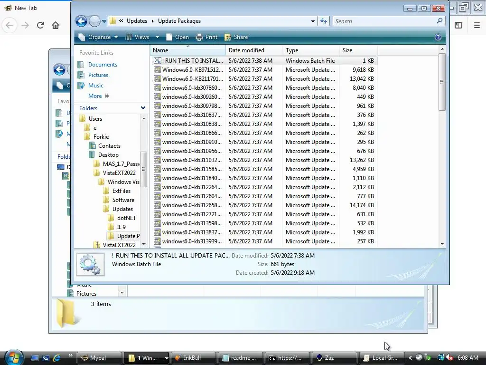Screen dimensions: 486x365
Task: Click the Explorer forward navigation button
Action: pos(94,21)
